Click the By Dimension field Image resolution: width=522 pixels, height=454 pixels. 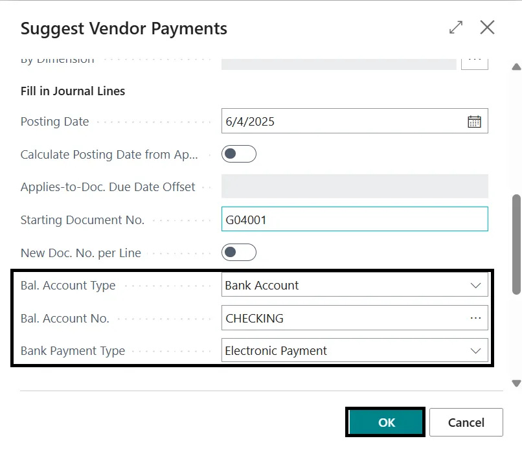(339, 63)
